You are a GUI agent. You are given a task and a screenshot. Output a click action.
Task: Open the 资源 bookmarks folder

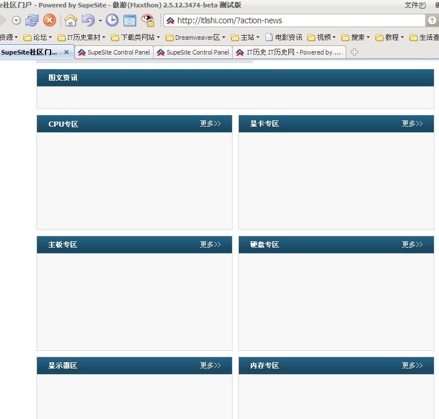pos(9,37)
